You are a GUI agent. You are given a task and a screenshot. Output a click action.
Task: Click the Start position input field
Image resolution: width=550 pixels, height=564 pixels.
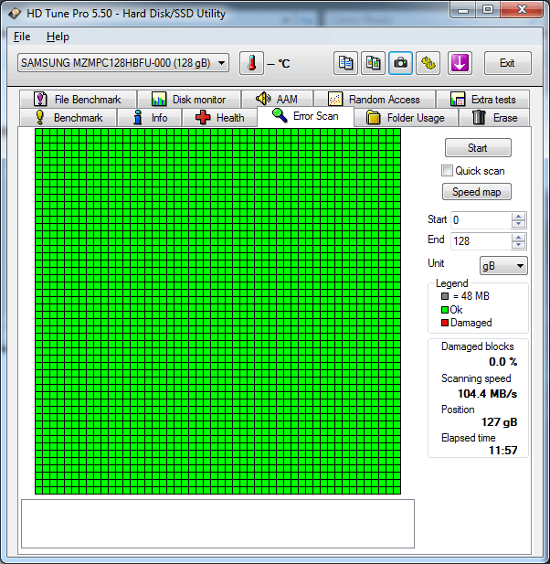[x=481, y=219]
